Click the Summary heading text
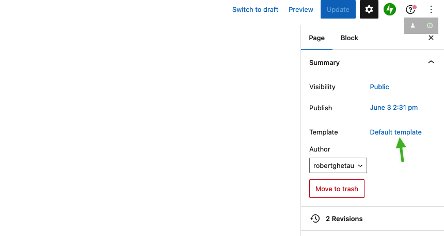 (x=324, y=62)
